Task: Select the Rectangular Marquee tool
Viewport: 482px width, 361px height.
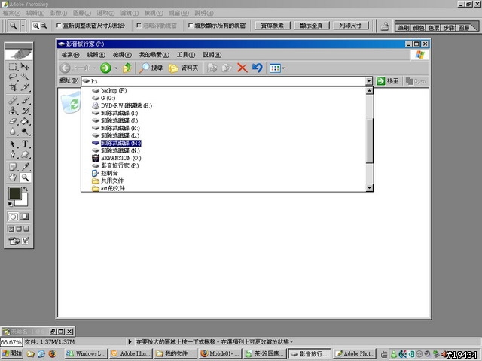Action: pos(13,67)
